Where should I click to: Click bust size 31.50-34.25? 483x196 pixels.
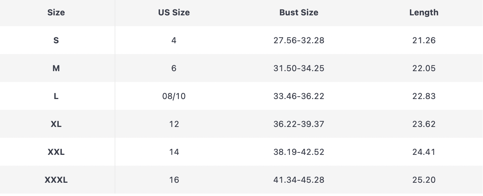[299, 68]
